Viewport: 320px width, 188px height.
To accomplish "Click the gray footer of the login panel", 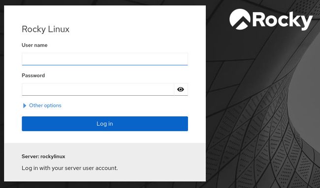I will [105, 162].
